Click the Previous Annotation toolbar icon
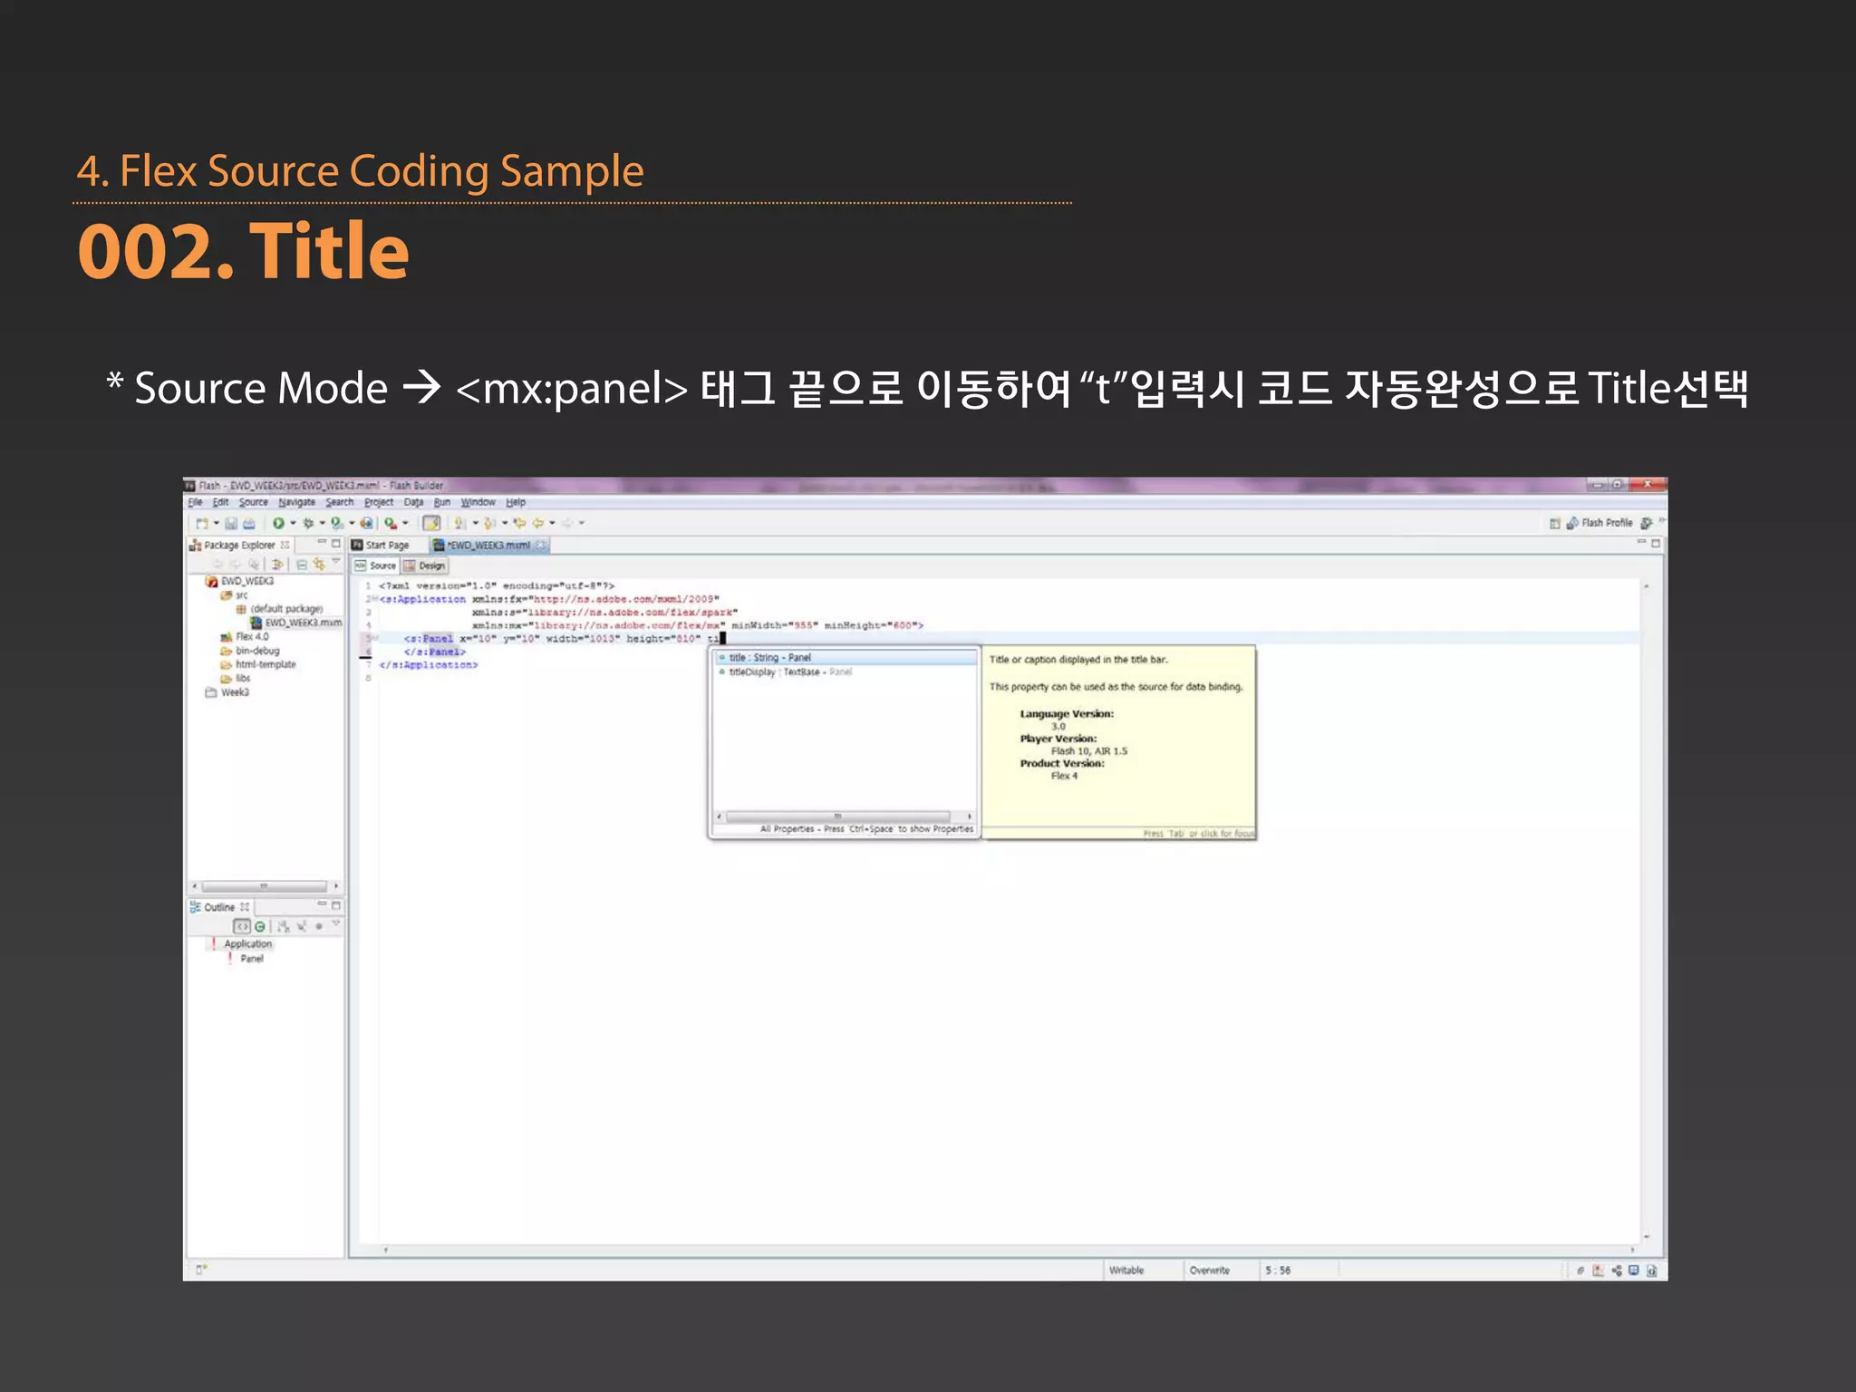This screenshot has width=1856, height=1392. click(x=488, y=523)
